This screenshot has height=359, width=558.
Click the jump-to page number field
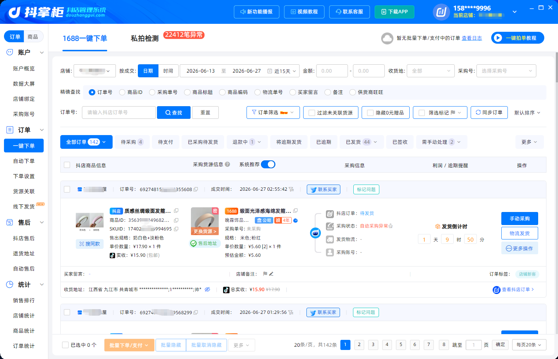(x=474, y=345)
